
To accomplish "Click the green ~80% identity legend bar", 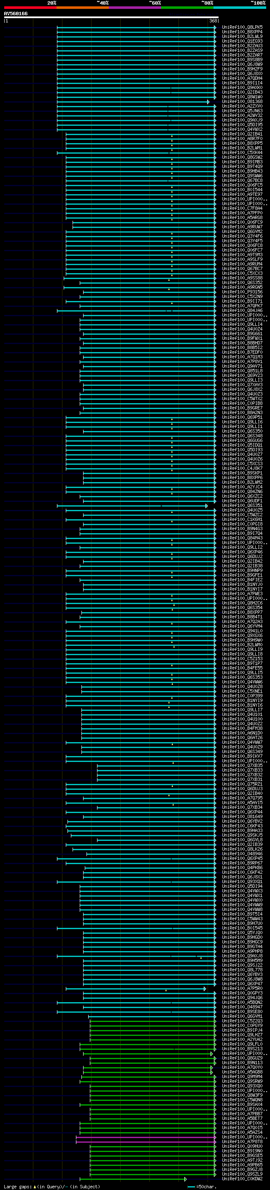I will click(187, 8).
